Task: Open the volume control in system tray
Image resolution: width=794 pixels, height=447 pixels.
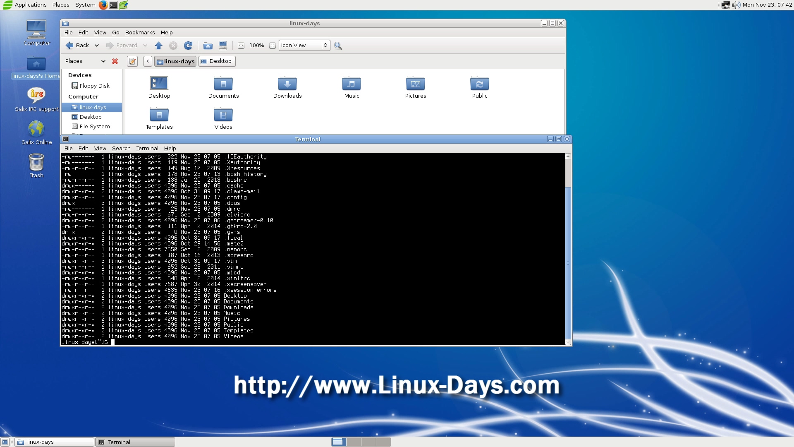Action: click(x=736, y=5)
